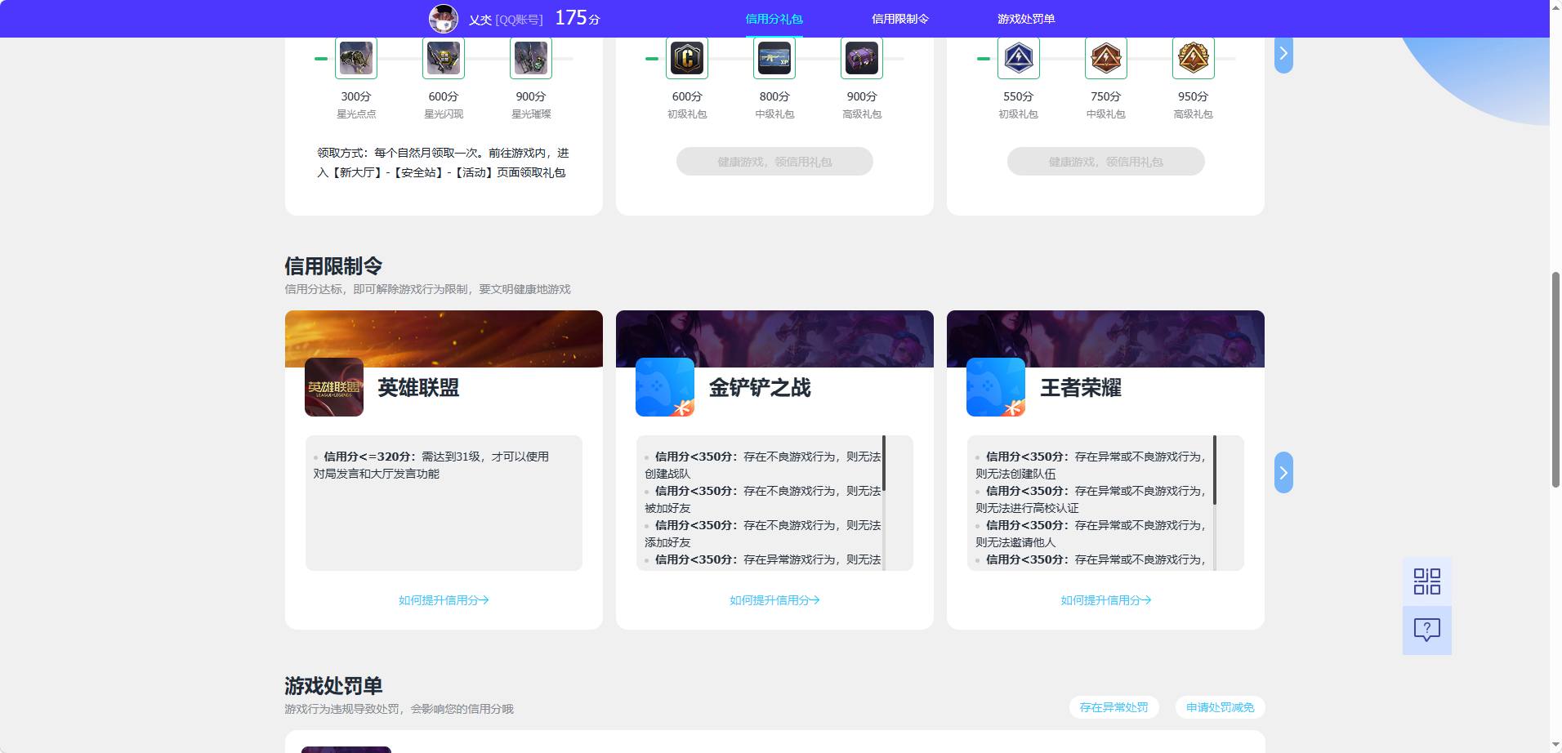This screenshot has height=753, width=1562.
Task: Switch to the 信用限制令 tab
Action: tap(900, 19)
